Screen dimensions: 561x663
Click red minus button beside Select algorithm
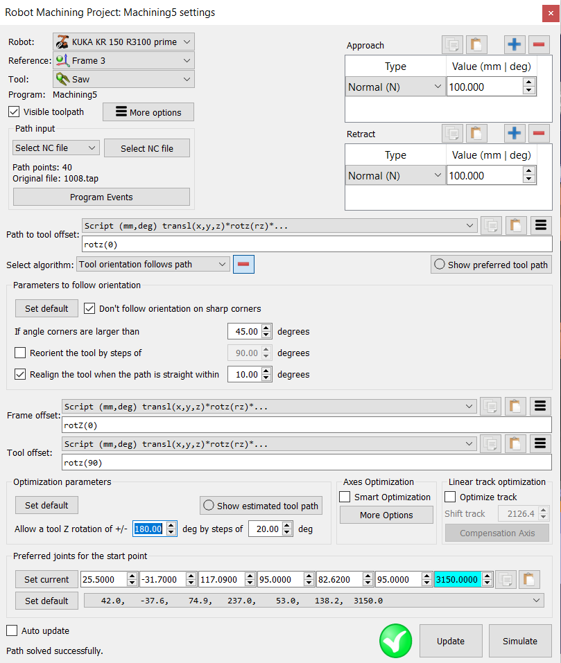[x=243, y=265]
